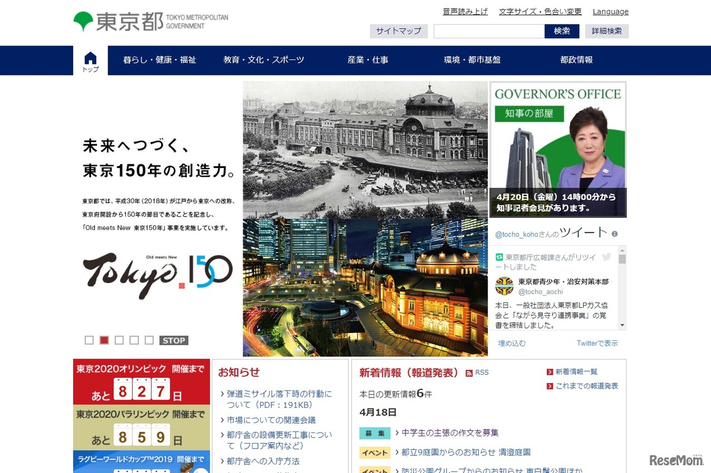The image size is (711, 473).
Task: Select the first slide indicator
Action: coord(89,340)
